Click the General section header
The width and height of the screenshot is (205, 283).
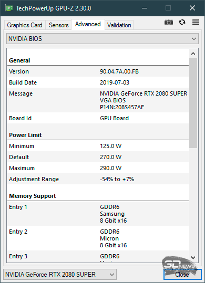coord(19,60)
